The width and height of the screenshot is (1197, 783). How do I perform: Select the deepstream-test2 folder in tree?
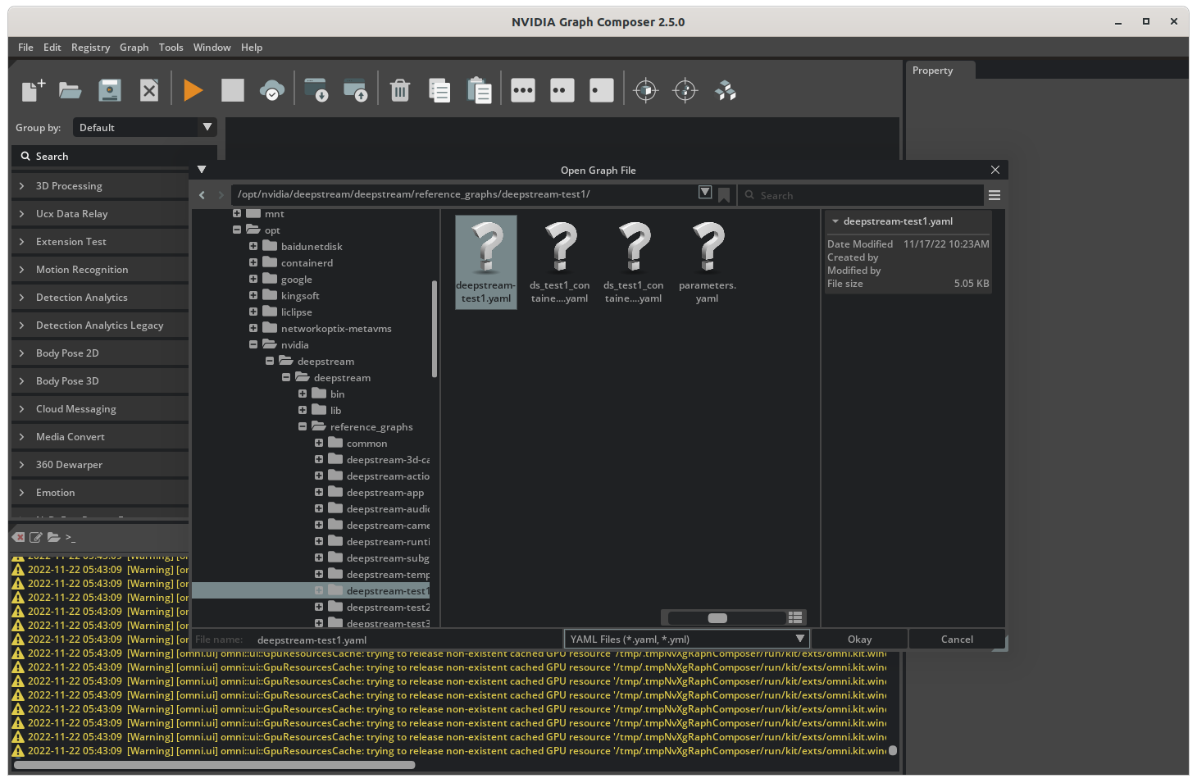pyautogui.click(x=388, y=608)
